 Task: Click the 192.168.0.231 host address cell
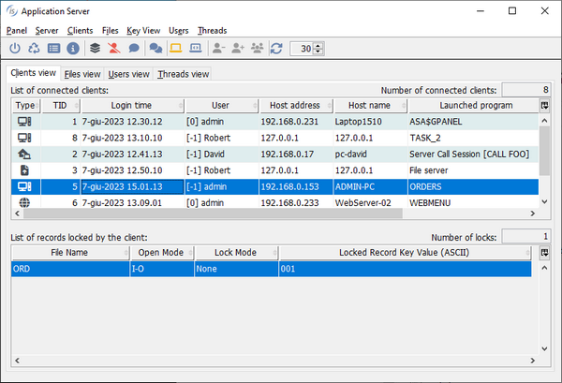pos(296,122)
